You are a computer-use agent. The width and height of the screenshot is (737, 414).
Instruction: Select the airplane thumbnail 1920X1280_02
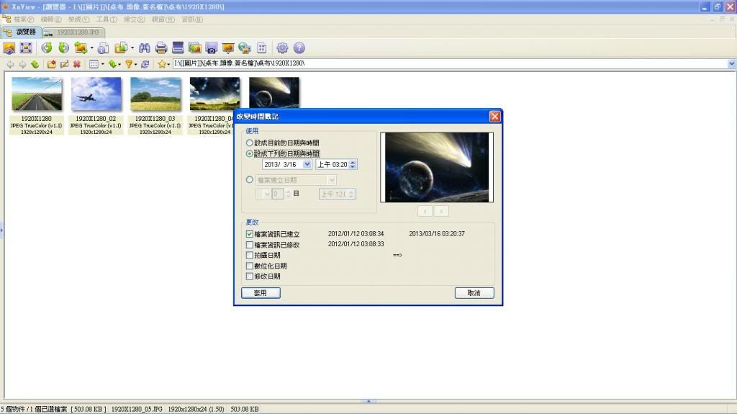coord(96,94)
